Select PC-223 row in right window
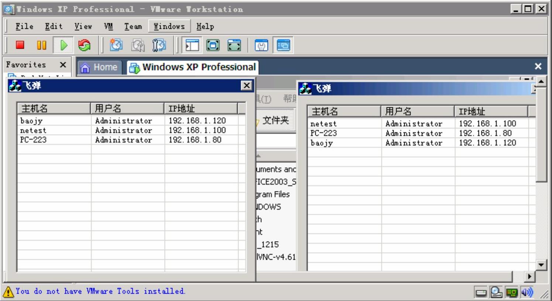Viewport: 552px width, 301px height. coord(421,133)
